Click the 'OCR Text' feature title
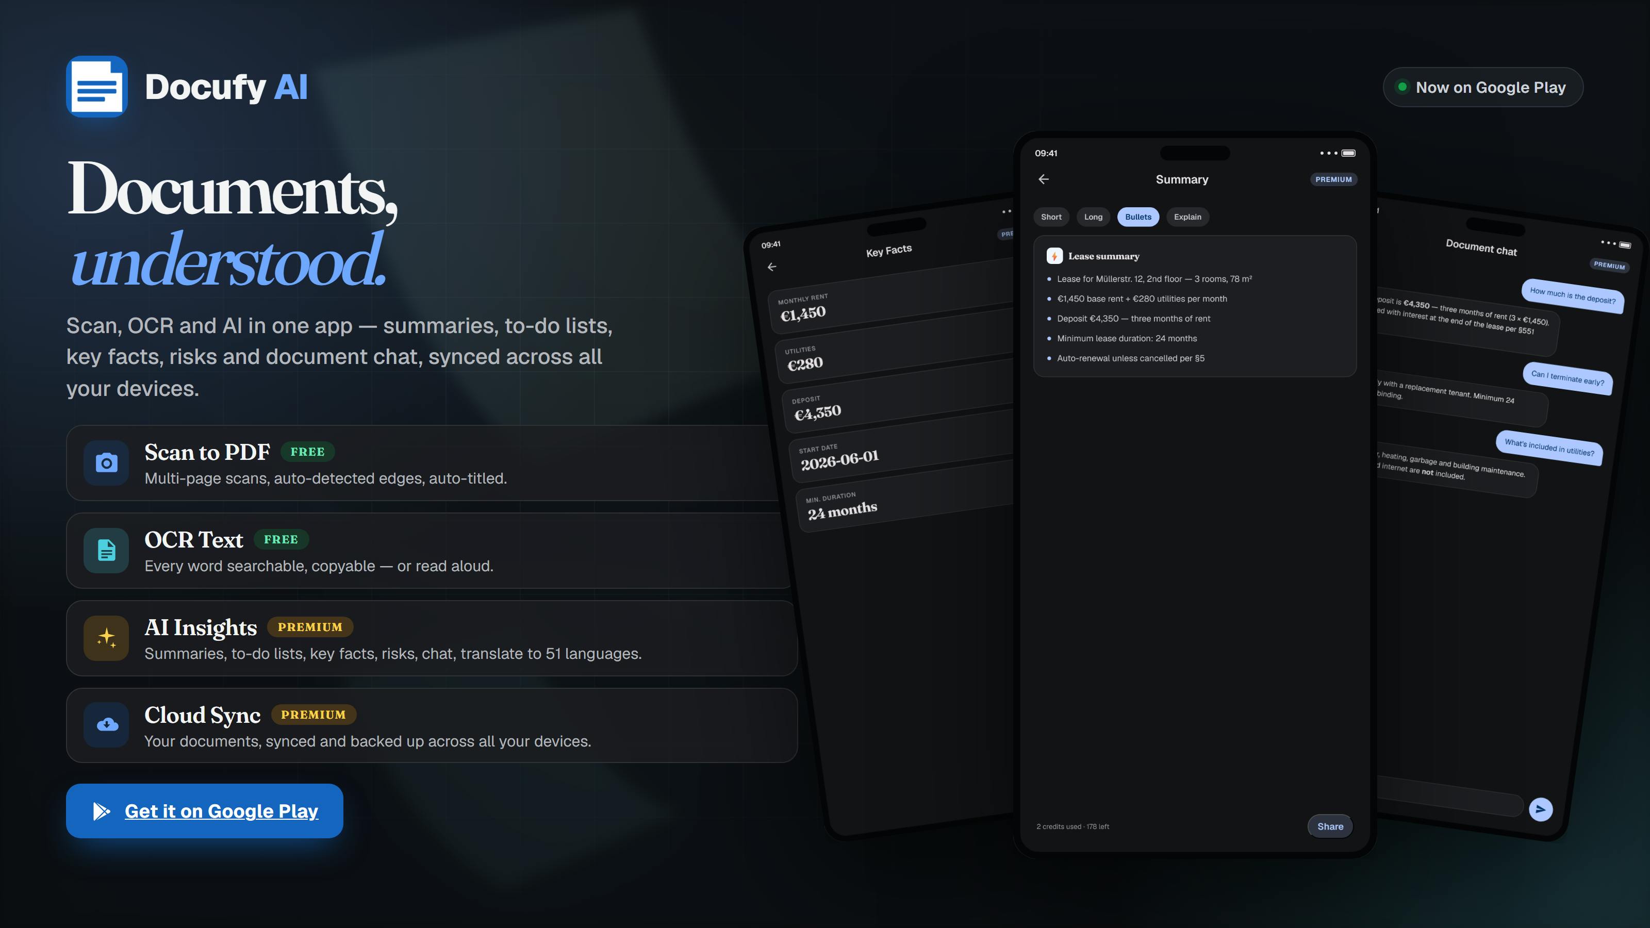 pyautogui.click(x=194, y=540)
